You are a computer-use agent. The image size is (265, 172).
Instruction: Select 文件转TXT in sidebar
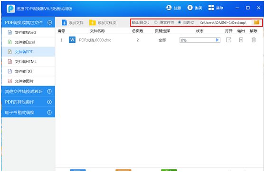[28, 71]
